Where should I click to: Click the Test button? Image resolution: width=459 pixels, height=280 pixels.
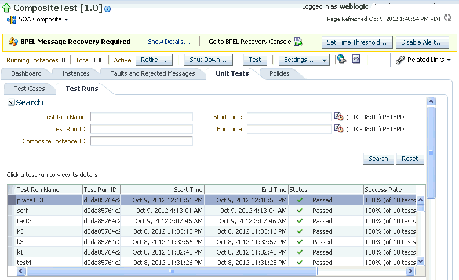pos(254,60)
